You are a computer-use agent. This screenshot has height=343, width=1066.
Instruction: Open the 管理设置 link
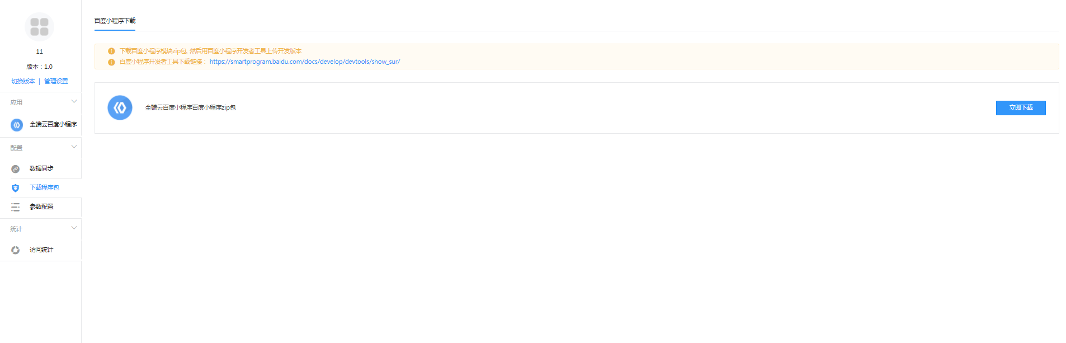56,81
